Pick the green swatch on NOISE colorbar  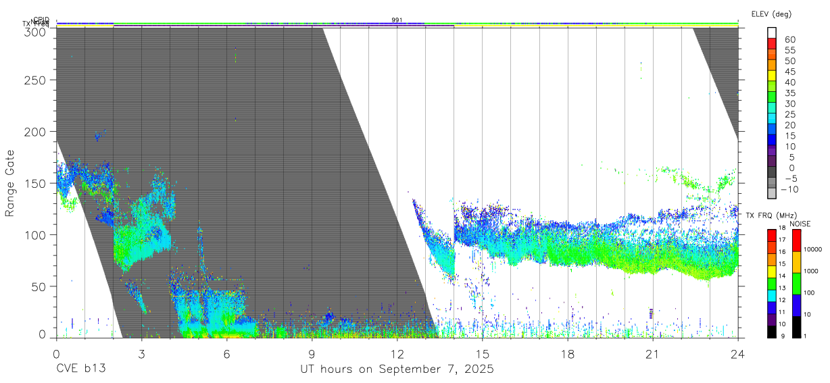(796, 284)
